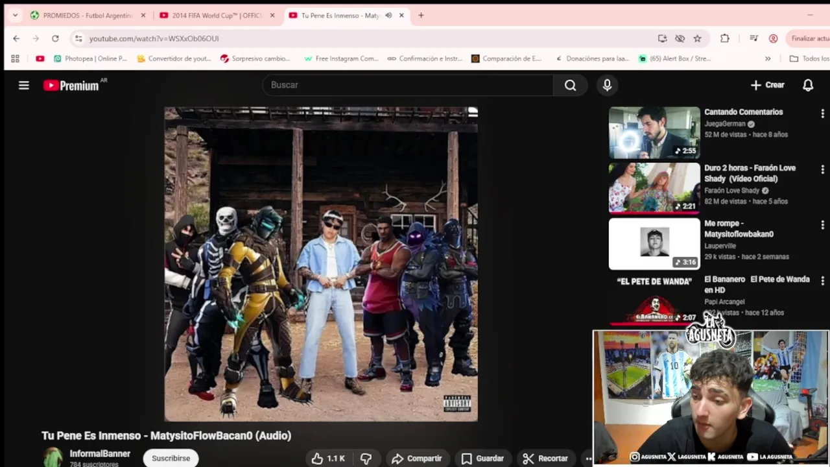This screenshot has height=467, width=830.
Task: Open Me rompe video thumbnail
Action: (x=654, y=244)
